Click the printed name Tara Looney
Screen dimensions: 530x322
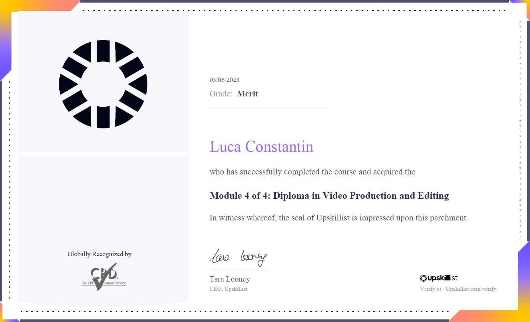pyautogui.click(x=230, y=279)
